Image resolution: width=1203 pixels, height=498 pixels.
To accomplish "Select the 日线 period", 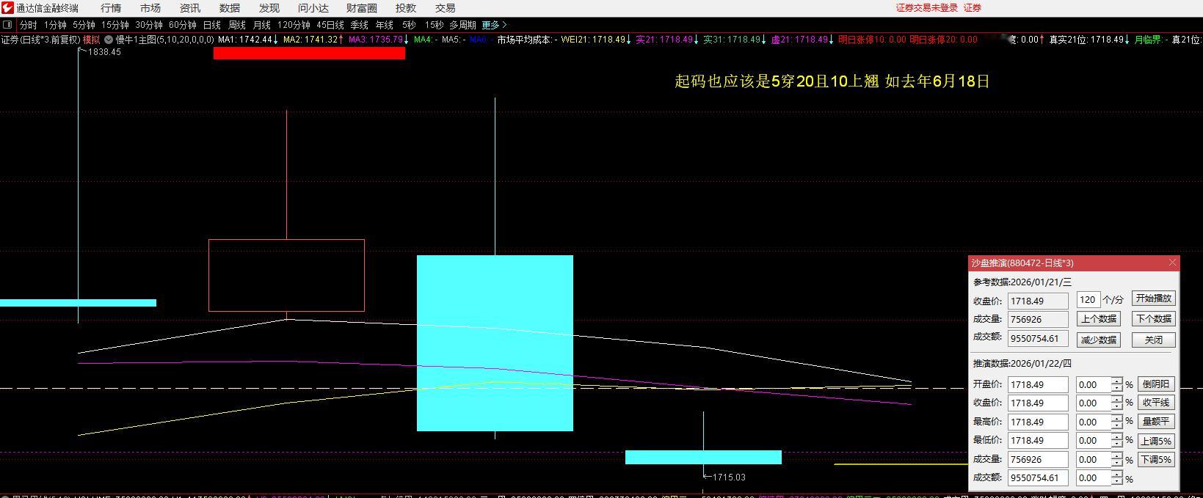I will click(x=211, y=25).
